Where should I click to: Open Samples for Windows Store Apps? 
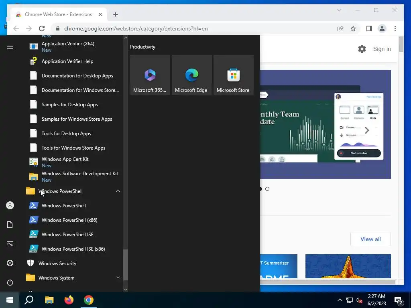[74, 119]
